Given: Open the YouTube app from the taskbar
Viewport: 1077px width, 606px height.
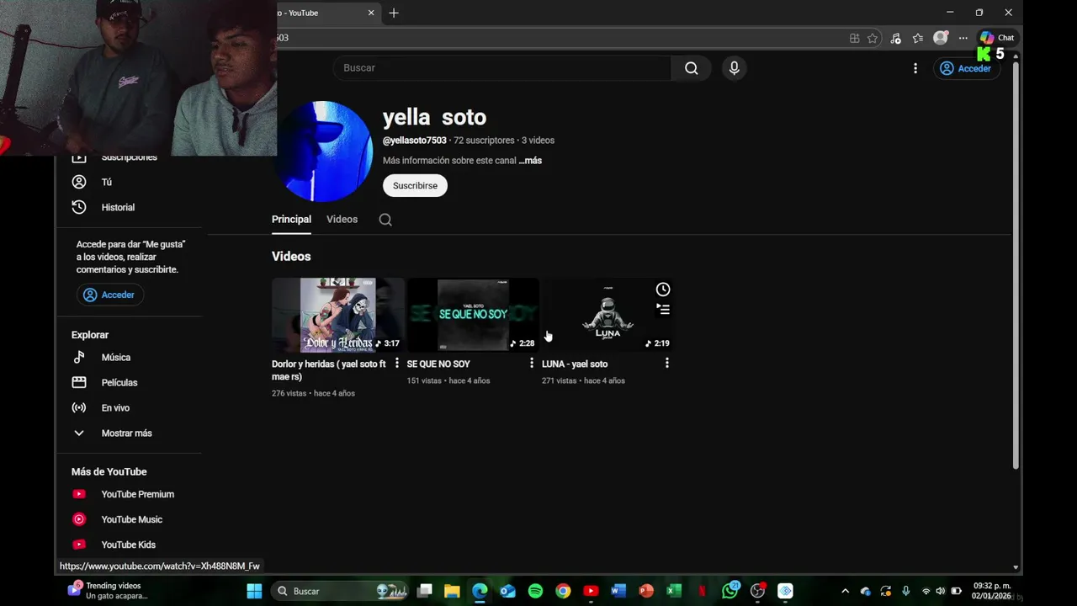Looking at the screenshot, I should click(x=591, y=591).
